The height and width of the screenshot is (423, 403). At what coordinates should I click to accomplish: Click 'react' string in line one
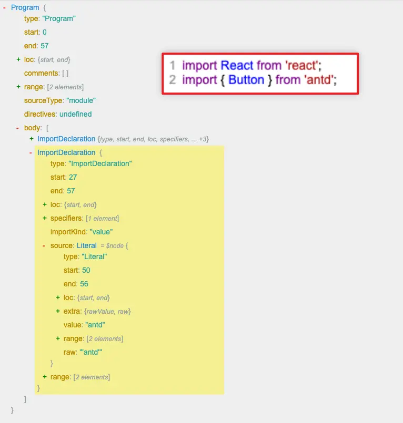click(x=302, y=66)
